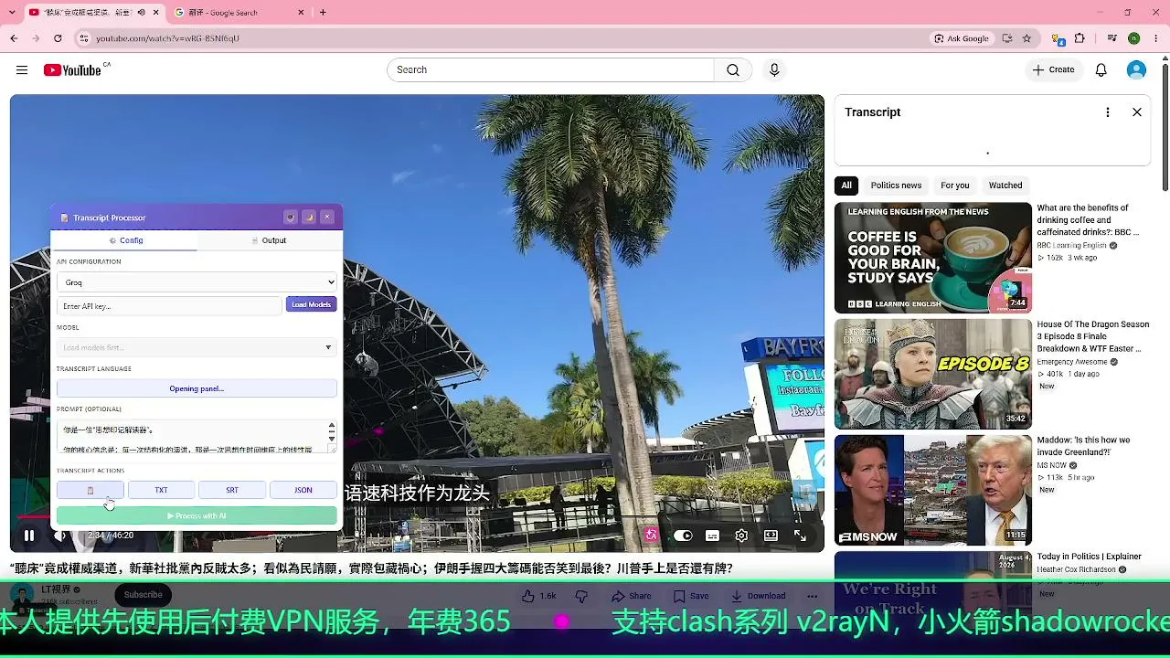Screen dimensions: 1170x658
Task: Click the address bar URL
Action: (x=167, y=38)
